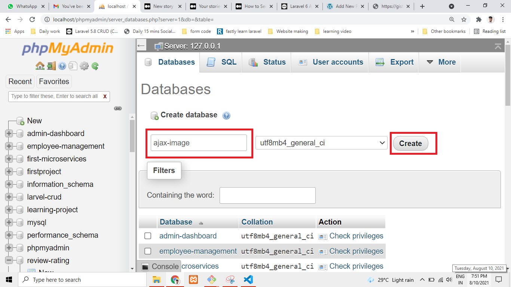Open phpMyAdmin Home icon
The height and width of the screenshot is (287, 511).
click(x=40, y=66)
